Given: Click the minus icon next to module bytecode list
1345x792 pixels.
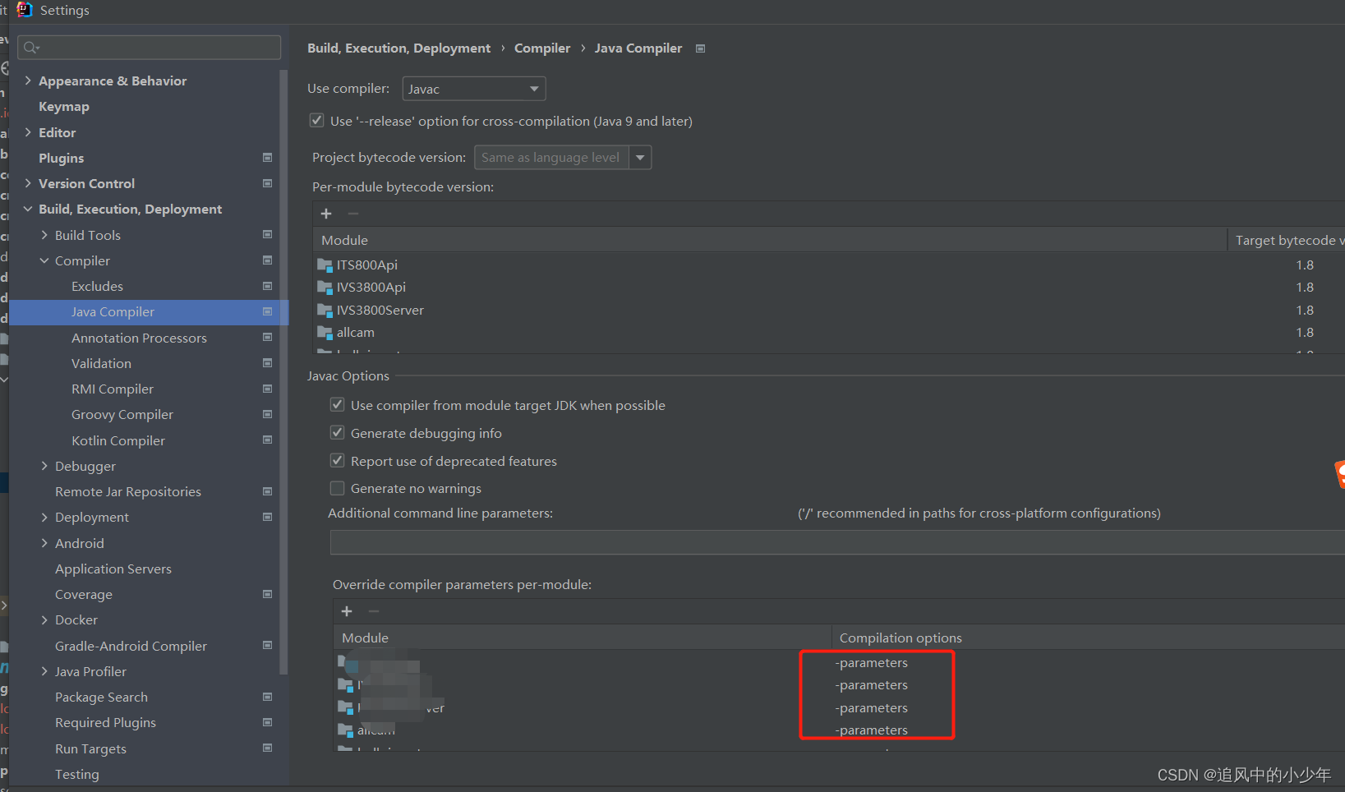Looking at the screenshot, I should (353, 214).
